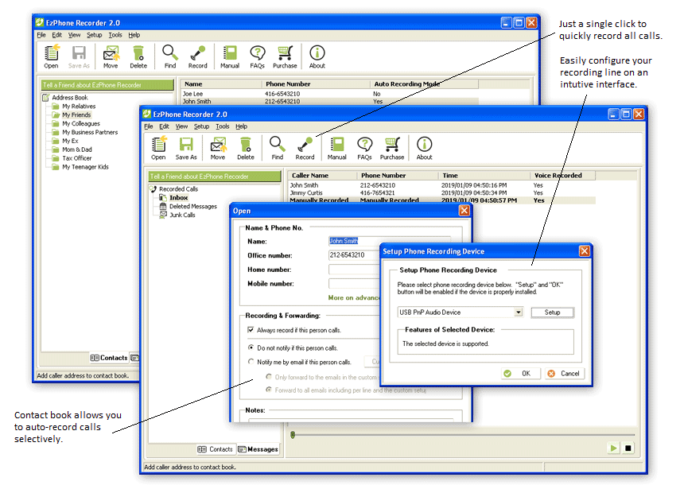This screenshot has width=684, height=493.
Task: Click About icon in front window toolbar
Action: tap(425, 149)
